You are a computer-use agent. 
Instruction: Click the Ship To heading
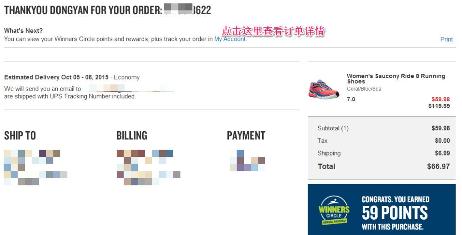coord(20,135)
